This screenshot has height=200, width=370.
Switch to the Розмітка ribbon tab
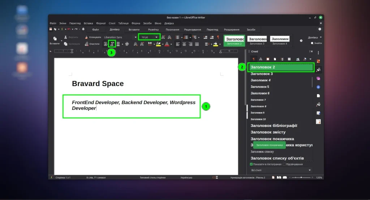click(x=153, y=29)
